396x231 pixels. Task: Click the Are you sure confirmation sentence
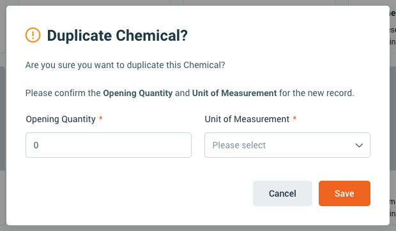[x=125, y=65]
